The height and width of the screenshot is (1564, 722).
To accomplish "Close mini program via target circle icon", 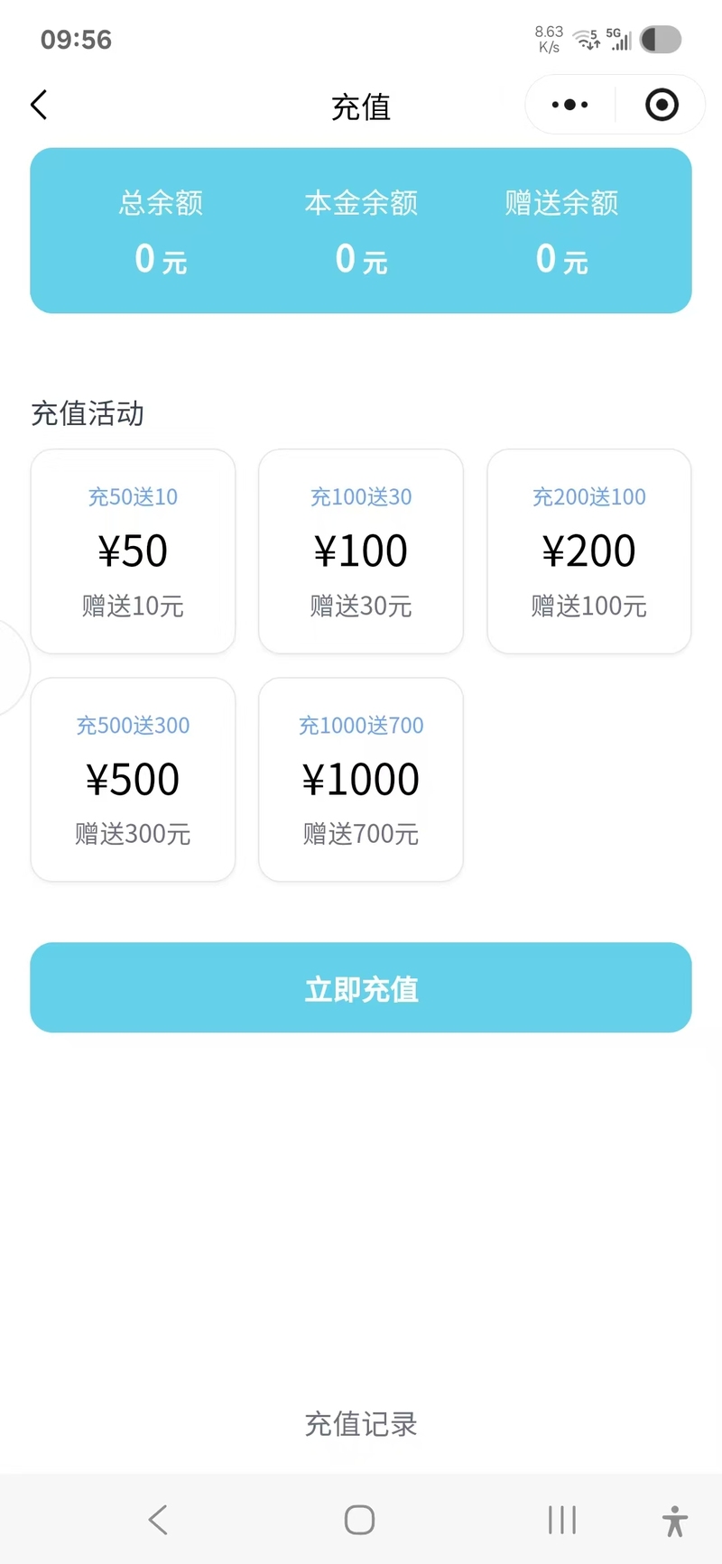I will click(x=662, y=105).
